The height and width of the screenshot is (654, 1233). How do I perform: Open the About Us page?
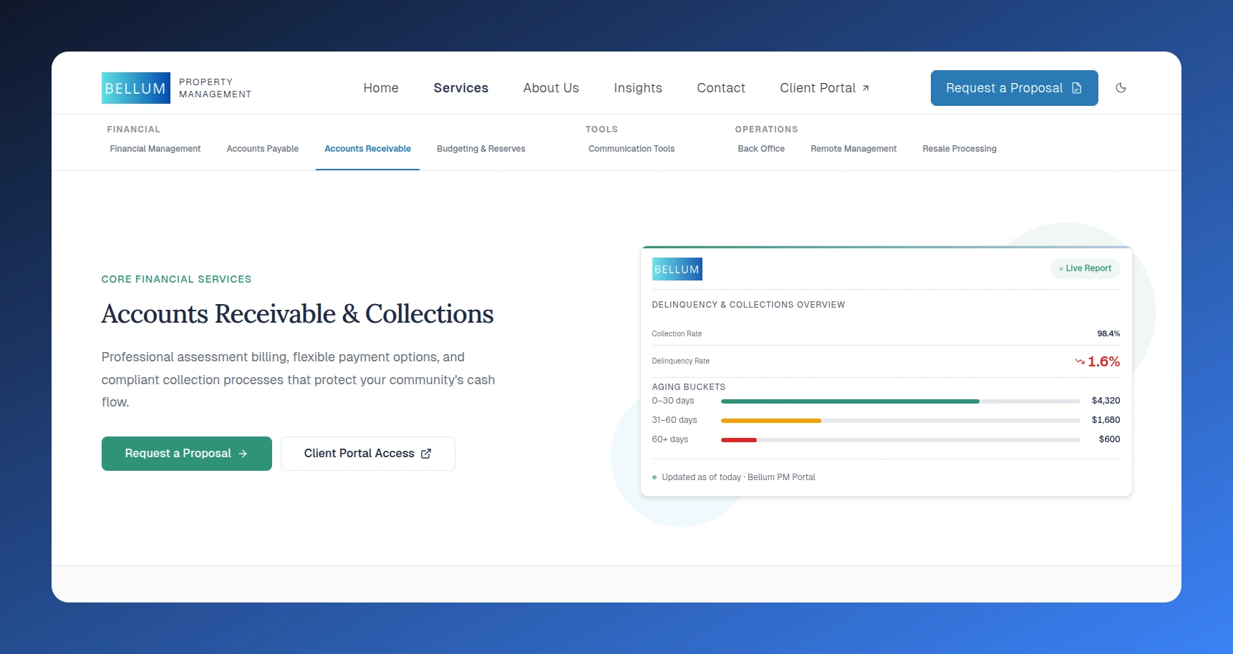[551, 88]
